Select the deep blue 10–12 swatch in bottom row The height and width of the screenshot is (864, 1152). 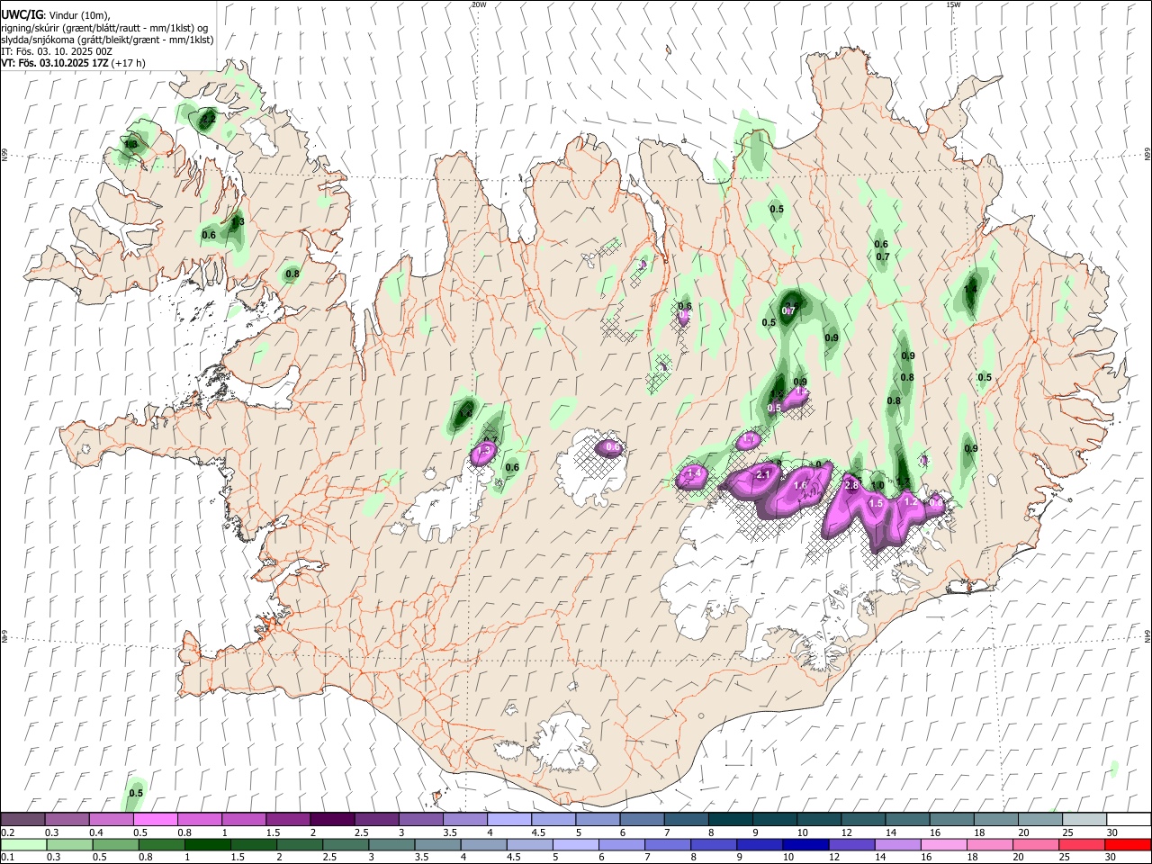pos(805,844)
